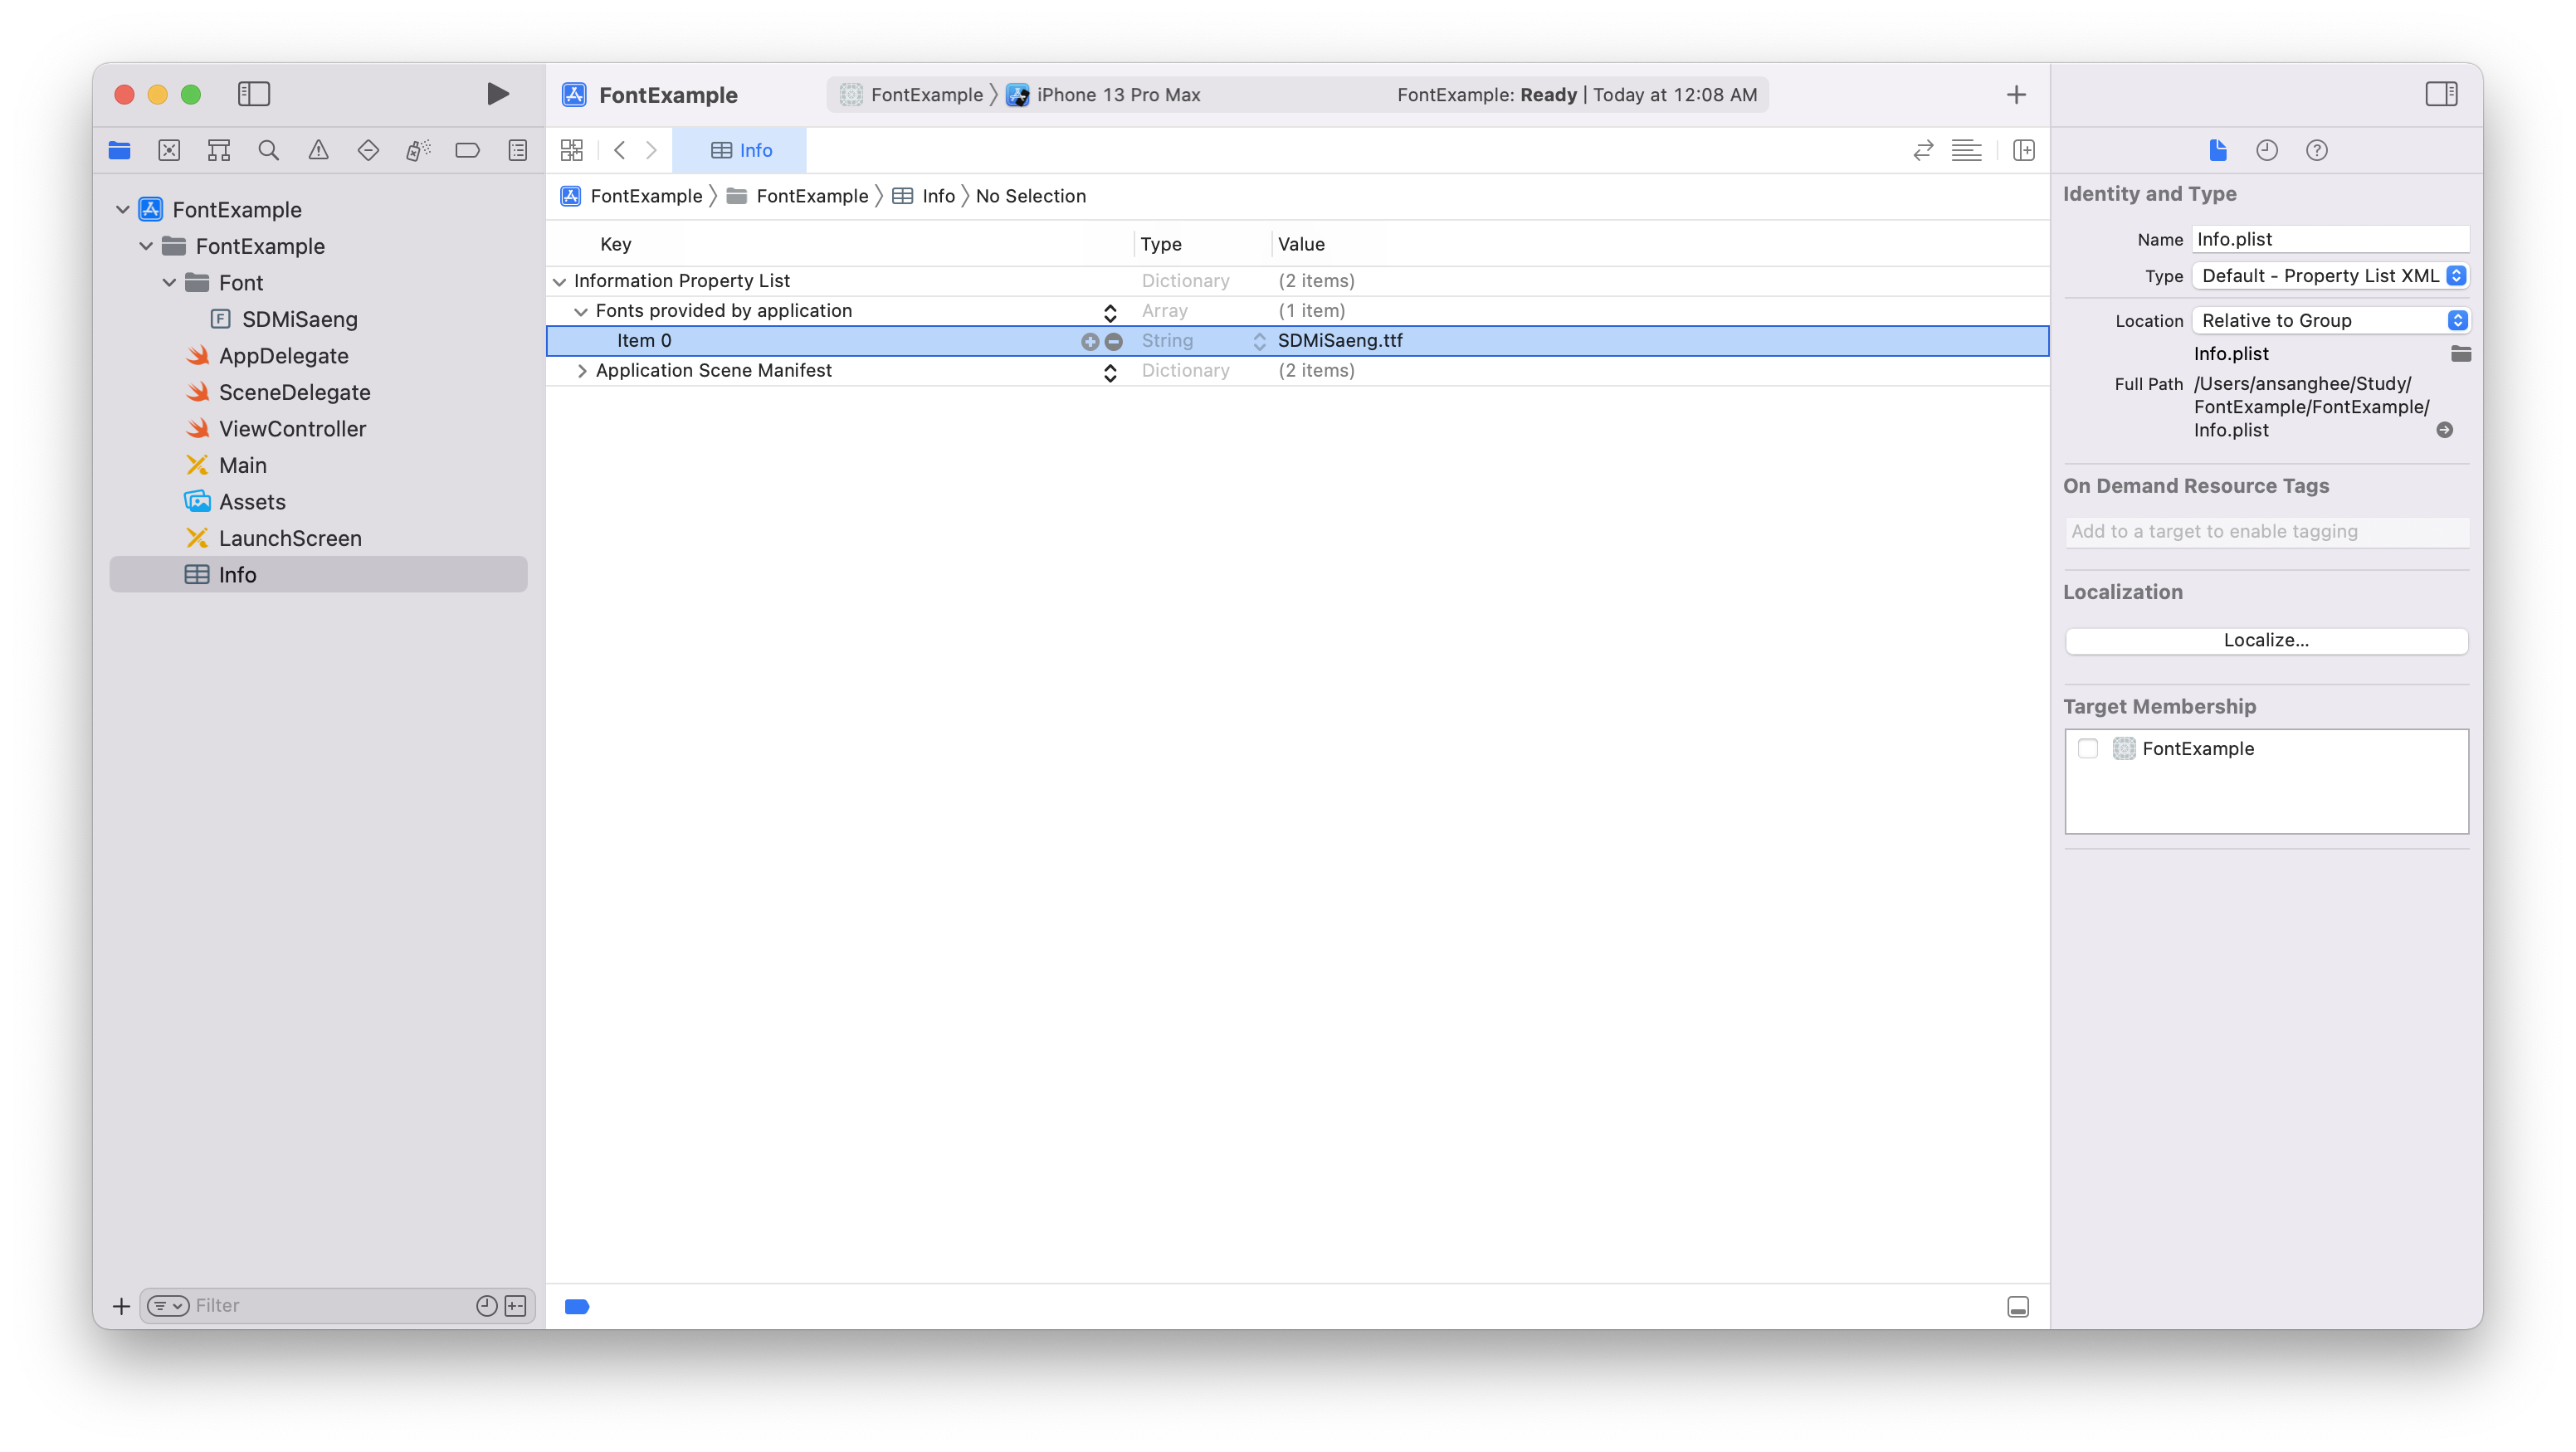Image resolution: width=2576 pixels, height=1452 pixels.
Task: Enable FontExample target membership checkbox
Action: pyautogui.click(x=2088, y=748)
